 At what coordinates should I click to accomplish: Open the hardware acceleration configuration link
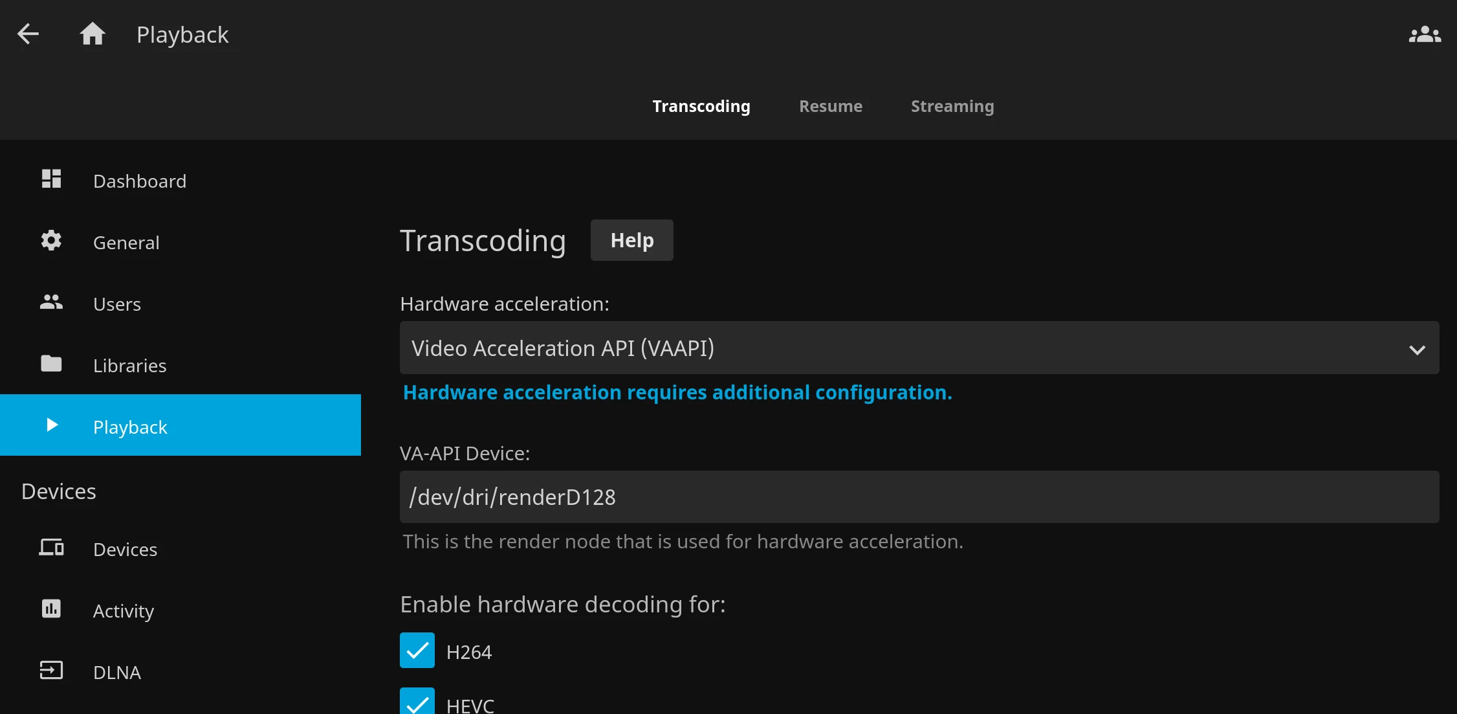(677, 392)
